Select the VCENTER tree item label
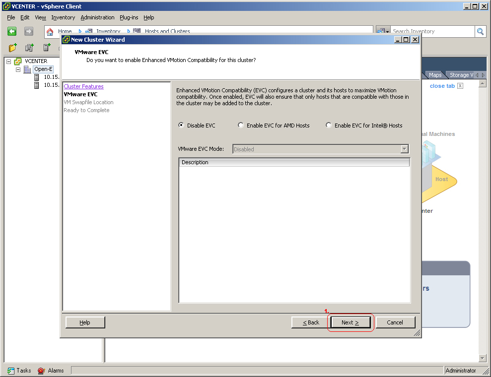491x377 pixels. click(x=36, y=62)
